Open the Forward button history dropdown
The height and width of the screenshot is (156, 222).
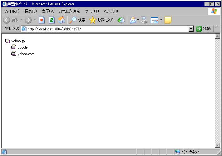(35, 20)
